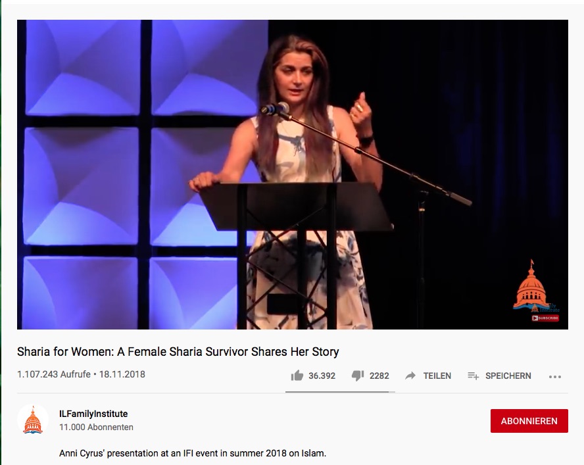Click the 36.392 like count

point(322,376)
